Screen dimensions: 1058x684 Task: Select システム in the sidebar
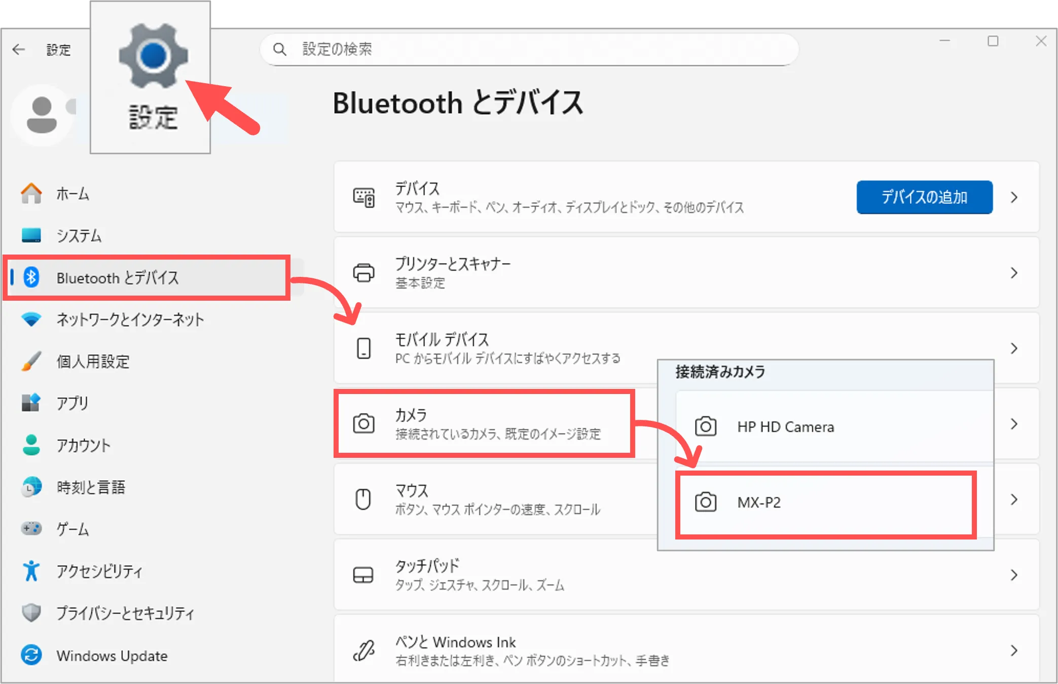79,236
